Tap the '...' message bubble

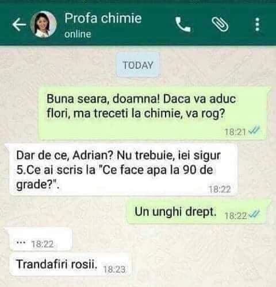(x=41, y=241)
